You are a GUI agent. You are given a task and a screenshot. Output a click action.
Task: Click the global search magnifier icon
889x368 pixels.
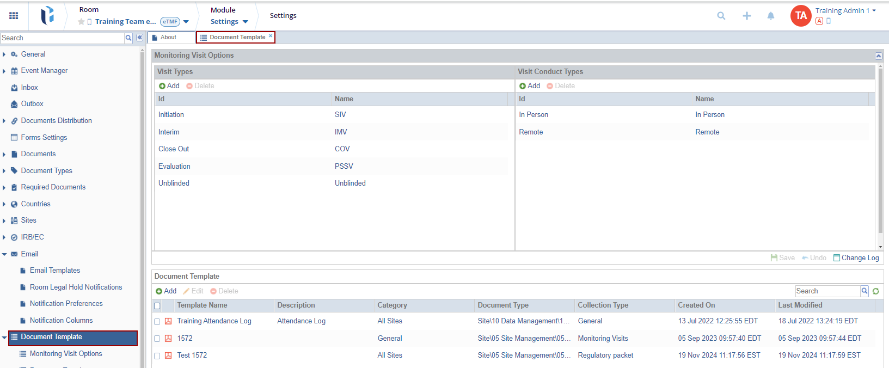point(721,16)
